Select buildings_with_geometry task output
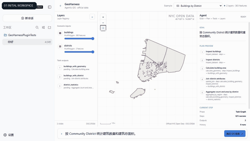 [x=76, y=68]
